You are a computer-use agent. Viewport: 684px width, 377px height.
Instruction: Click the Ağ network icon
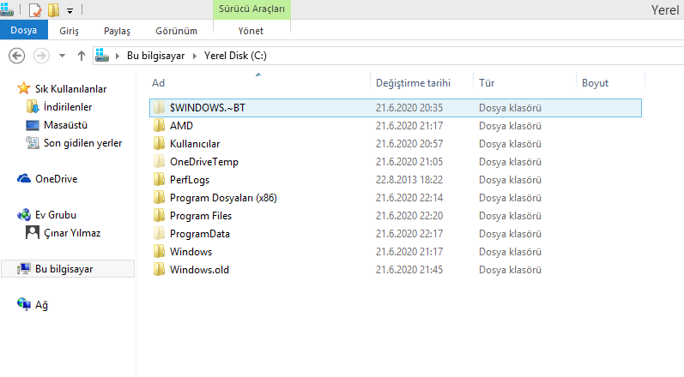coord(23,304)
